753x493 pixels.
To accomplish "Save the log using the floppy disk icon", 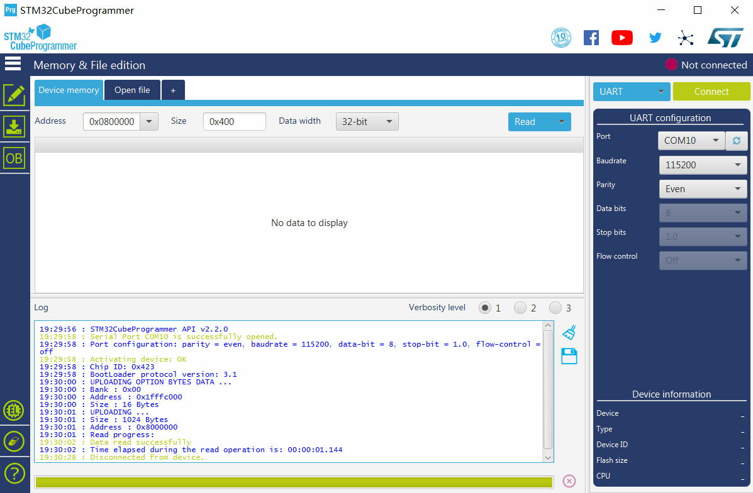I will (x=569, y=357).
